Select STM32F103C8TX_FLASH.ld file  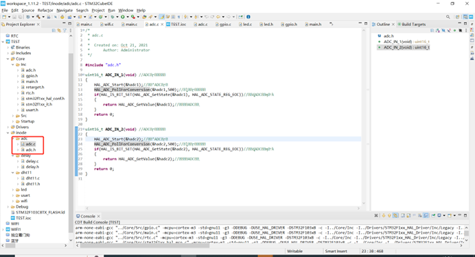pyautogui.click(x=38, y=212)
